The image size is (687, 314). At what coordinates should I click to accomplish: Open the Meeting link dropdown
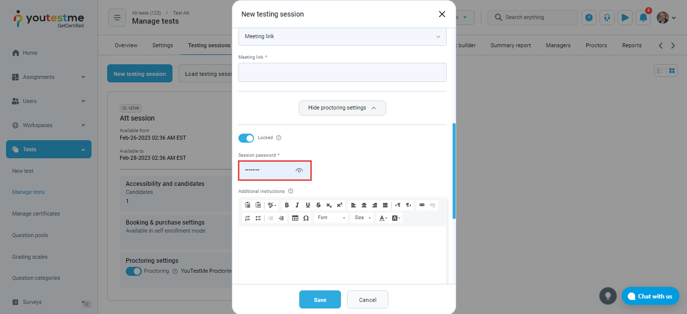[x=342, y=37]
